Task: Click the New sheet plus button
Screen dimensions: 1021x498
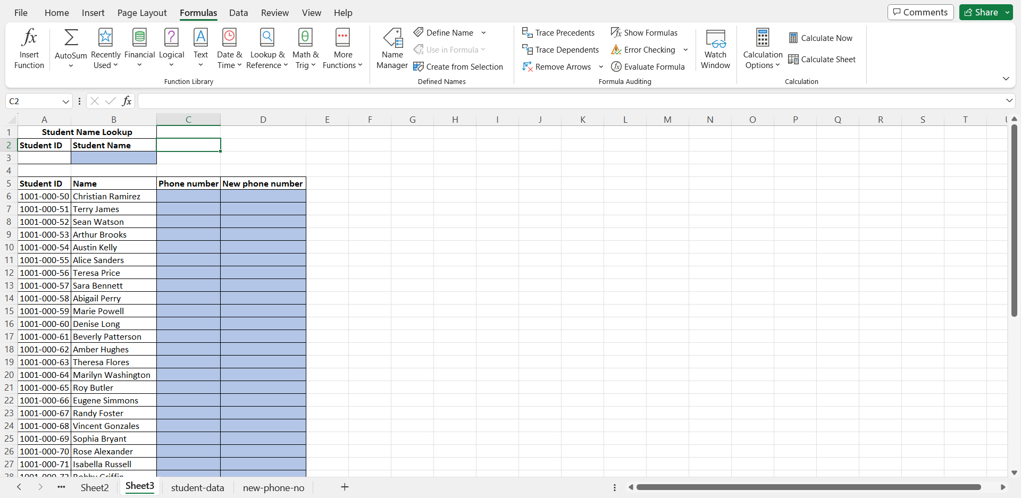Action: 345,487
